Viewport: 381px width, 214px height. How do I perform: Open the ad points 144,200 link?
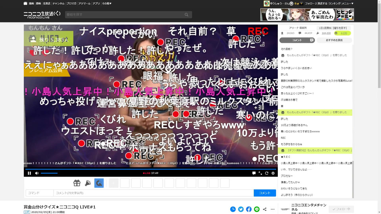[x=326, y=33]
